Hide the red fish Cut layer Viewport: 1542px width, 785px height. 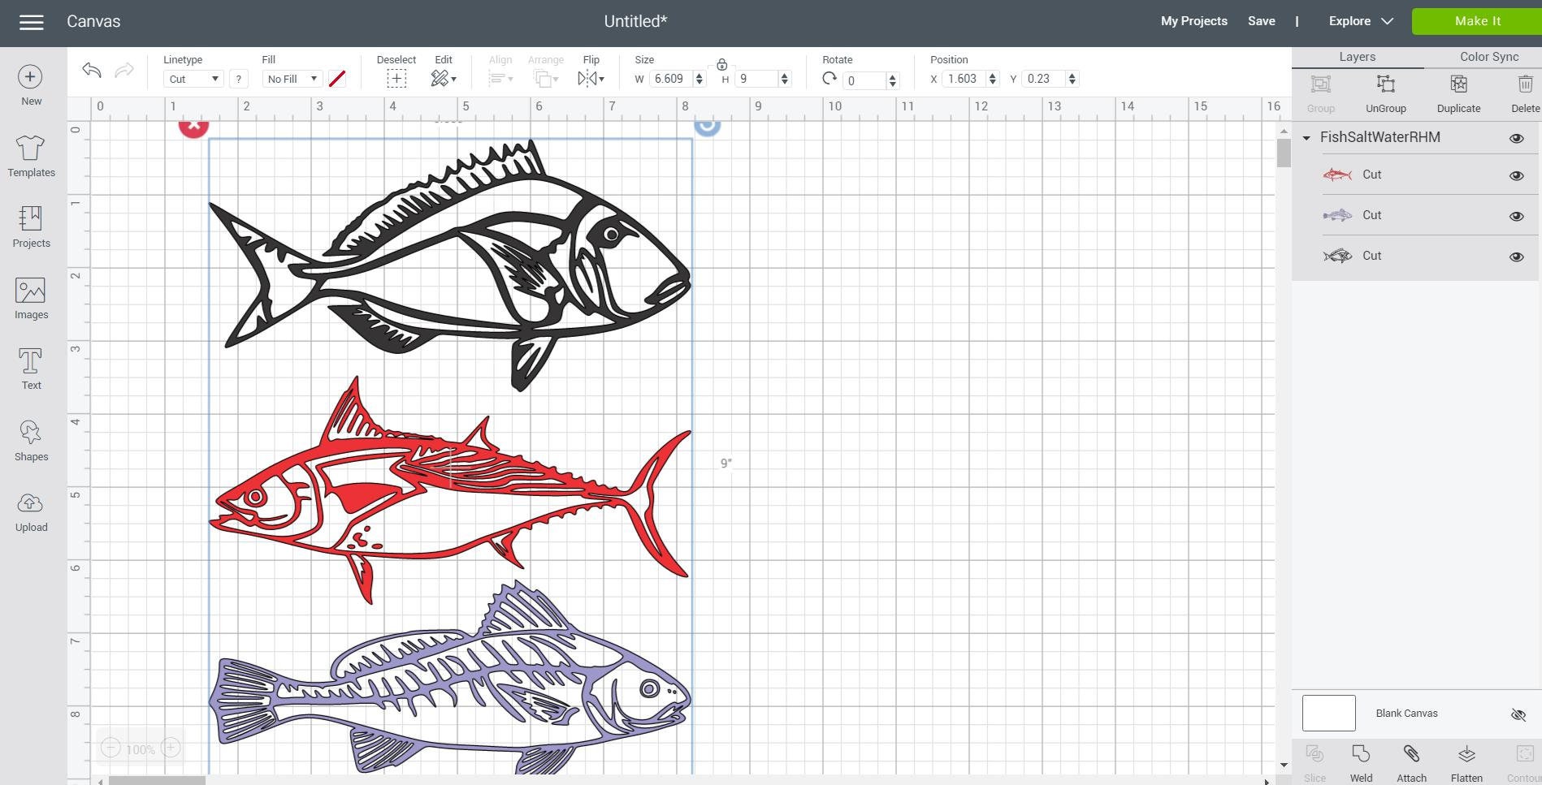tap(1517, 175)
